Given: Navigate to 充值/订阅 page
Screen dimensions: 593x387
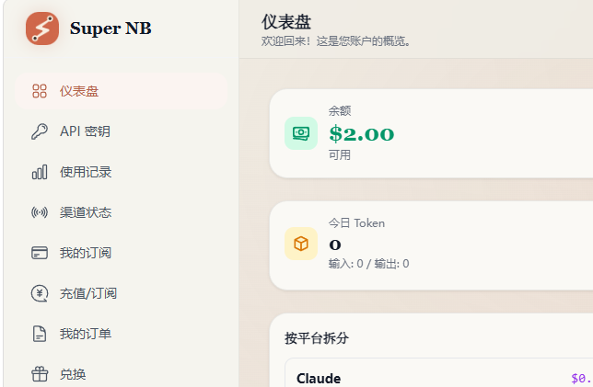Looking at the screenshot, I should pos(121,293).
